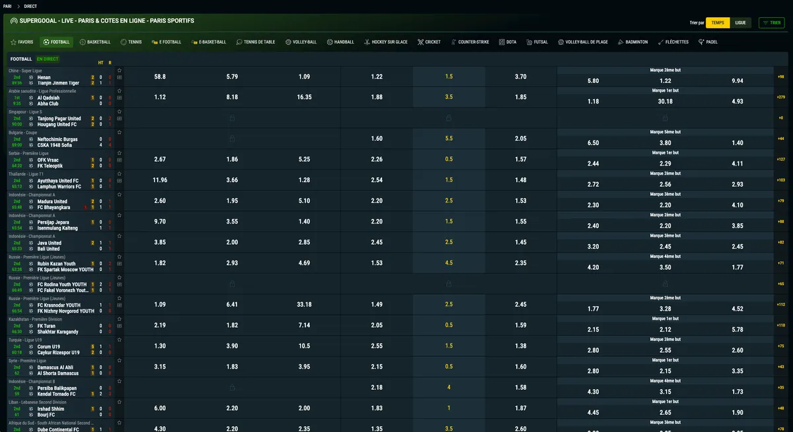Select over 5.5 total for Neftochimic match
The image size is (793, 432).
click(449, 139)
